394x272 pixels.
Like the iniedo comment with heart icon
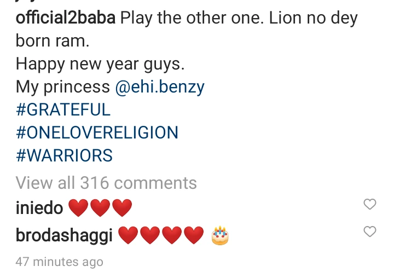pos(370,204)
